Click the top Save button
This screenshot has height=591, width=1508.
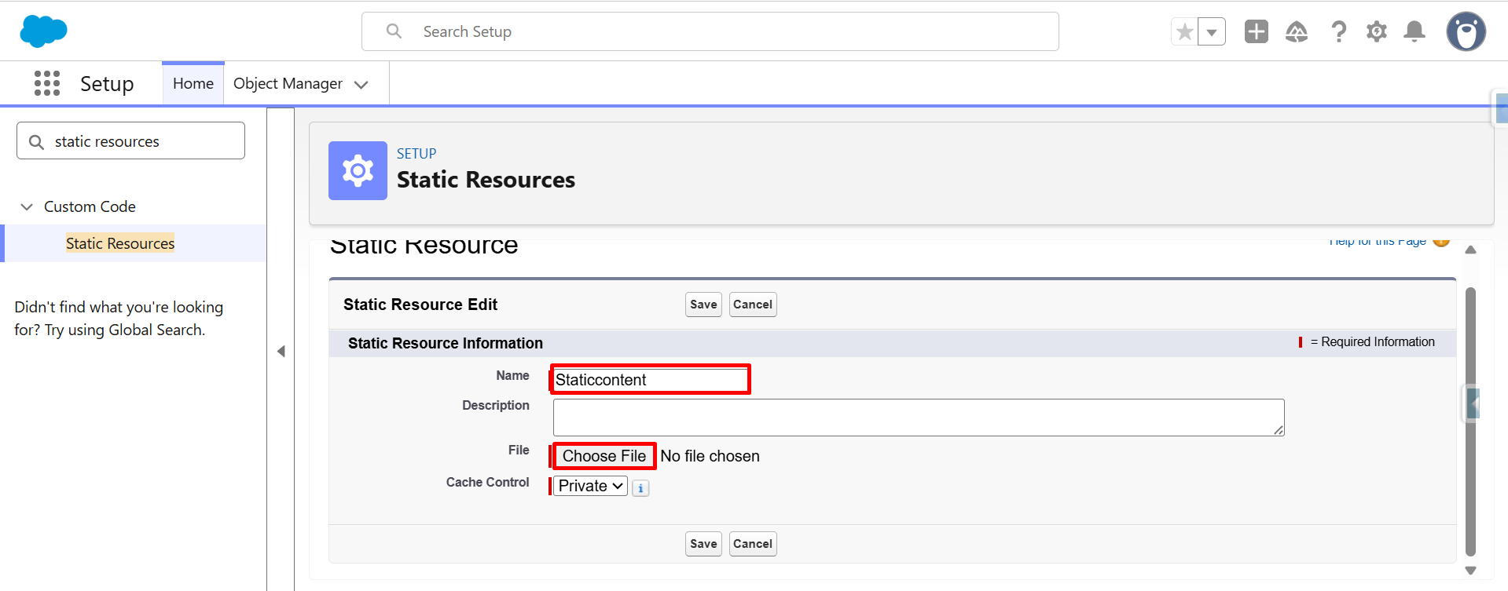point(703,305)
